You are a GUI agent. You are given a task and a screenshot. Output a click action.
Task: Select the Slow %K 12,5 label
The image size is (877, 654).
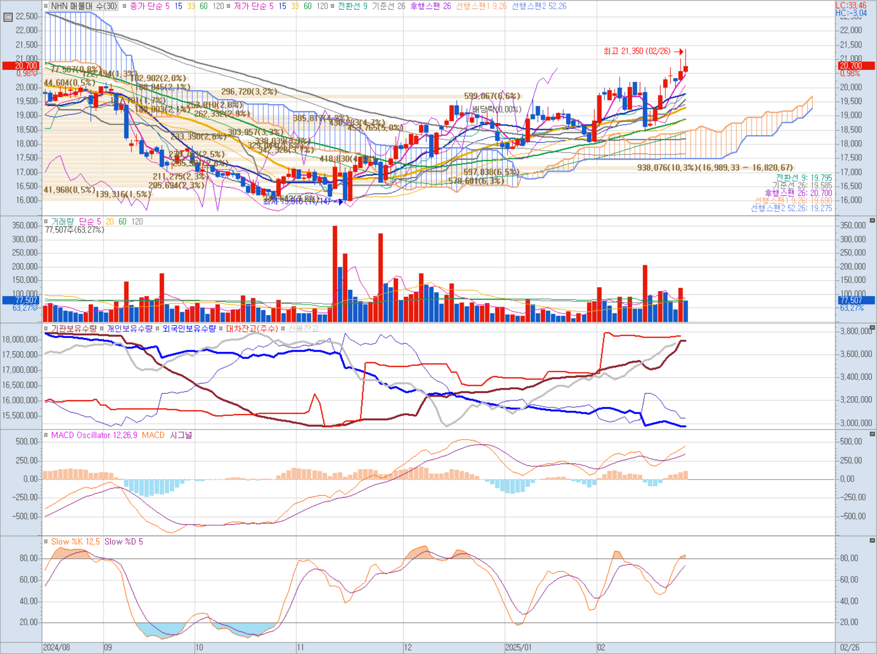[x=75, y=541]
